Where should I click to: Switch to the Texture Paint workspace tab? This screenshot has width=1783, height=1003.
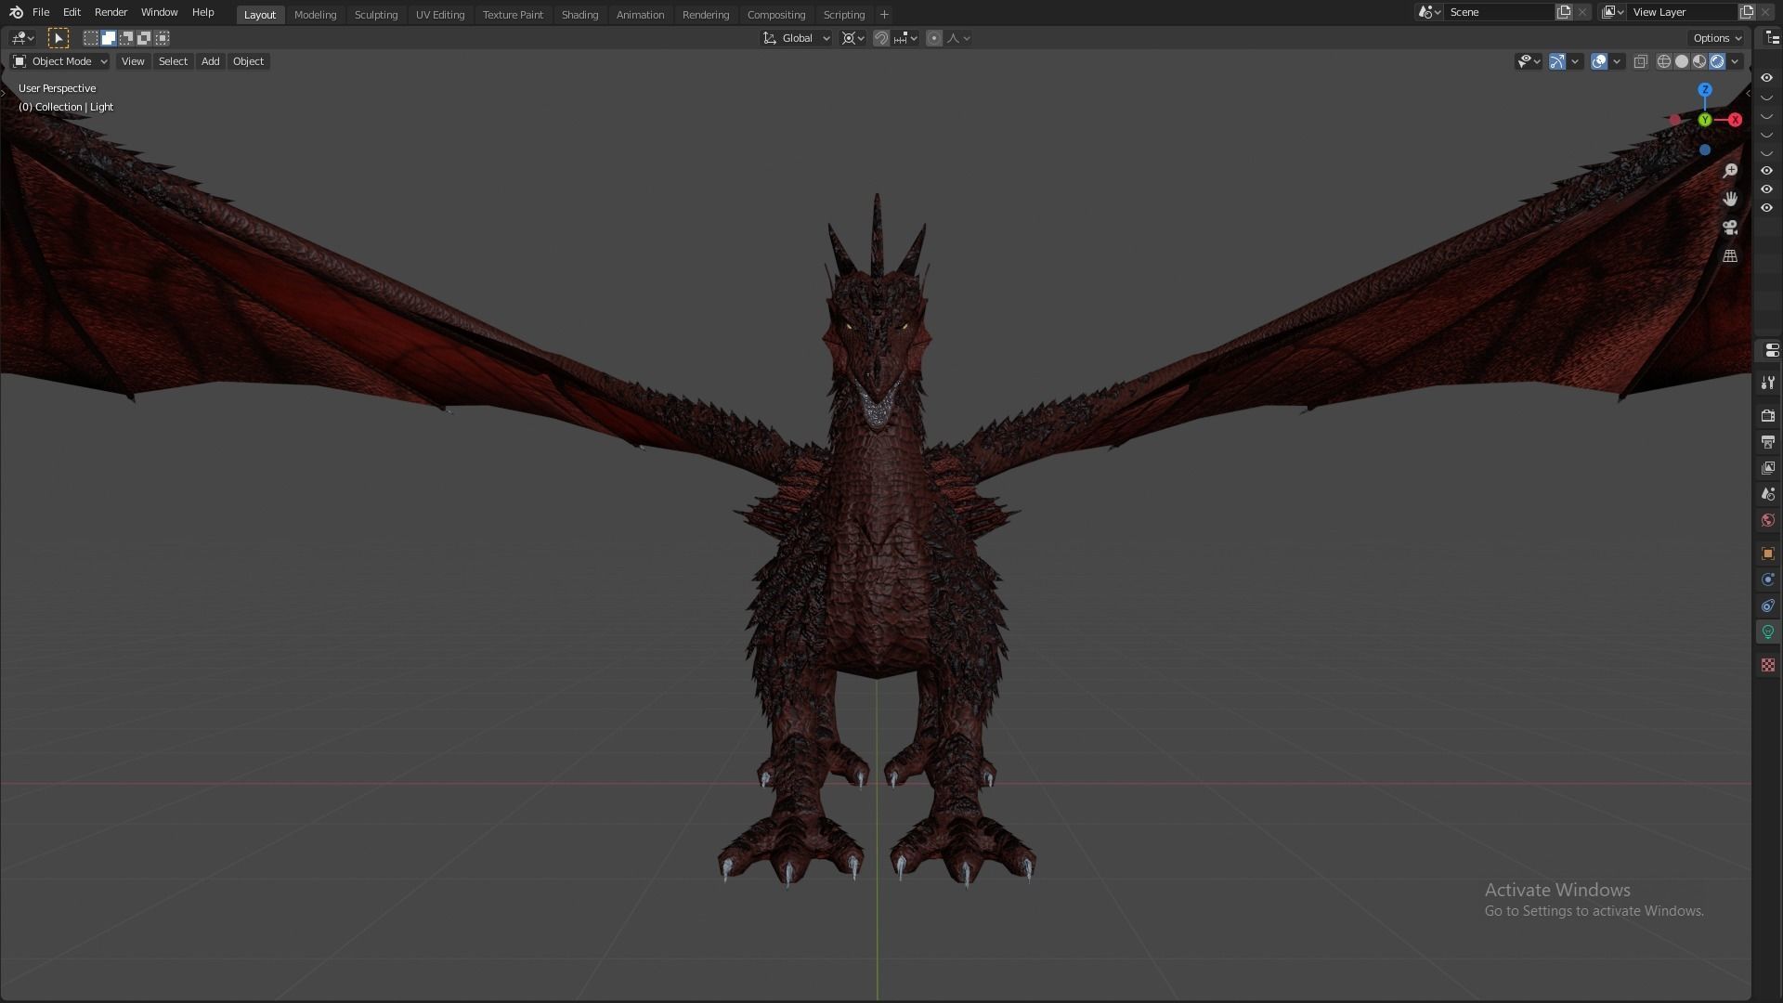pyautogui.click(x=513, y=15)
